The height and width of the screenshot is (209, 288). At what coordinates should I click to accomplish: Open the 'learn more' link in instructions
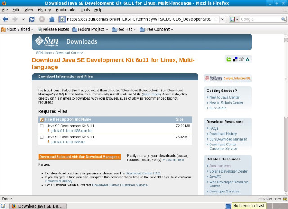[x=151, y=94]
